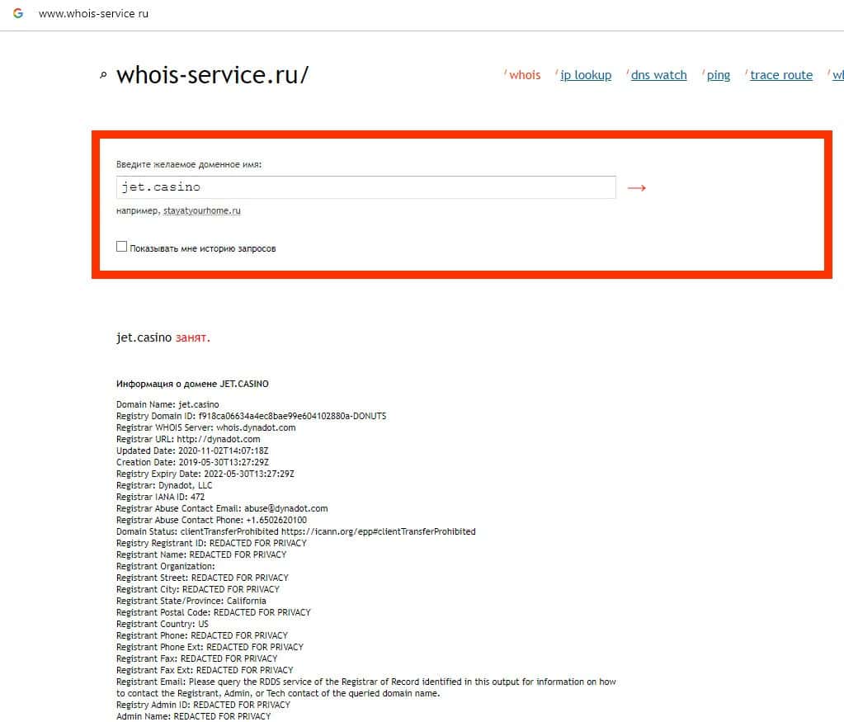Click the Registrant State/Province California line
This screenshot has width=844, height=722.
coord(191,601)
